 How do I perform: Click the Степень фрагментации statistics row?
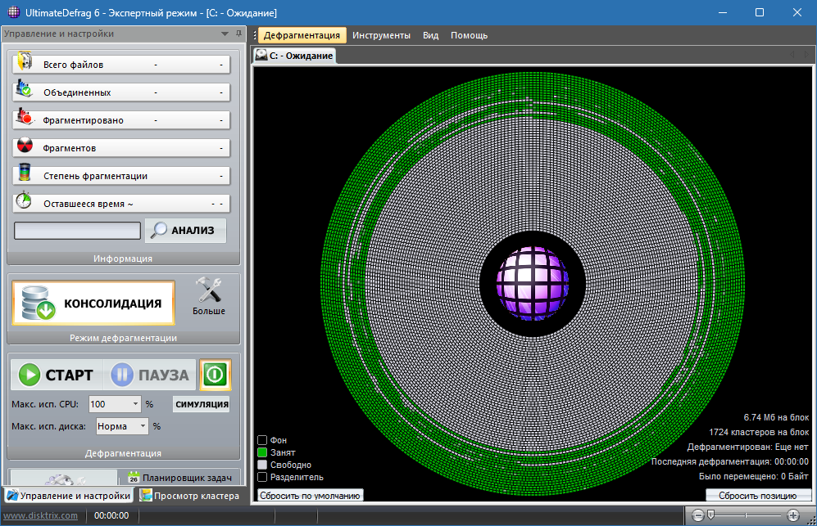121,176
